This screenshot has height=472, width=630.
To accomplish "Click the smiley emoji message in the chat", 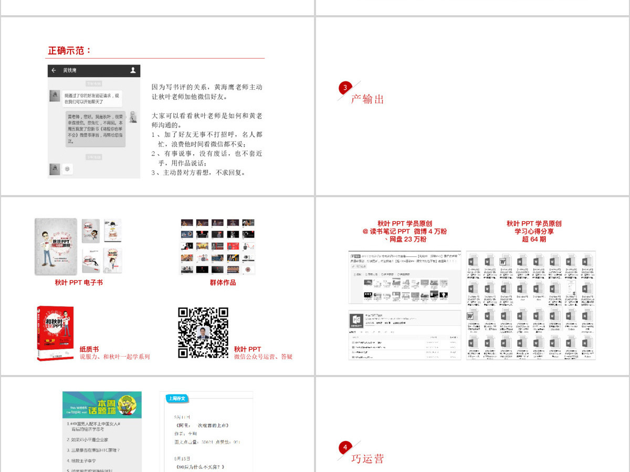I will [67, 169].
